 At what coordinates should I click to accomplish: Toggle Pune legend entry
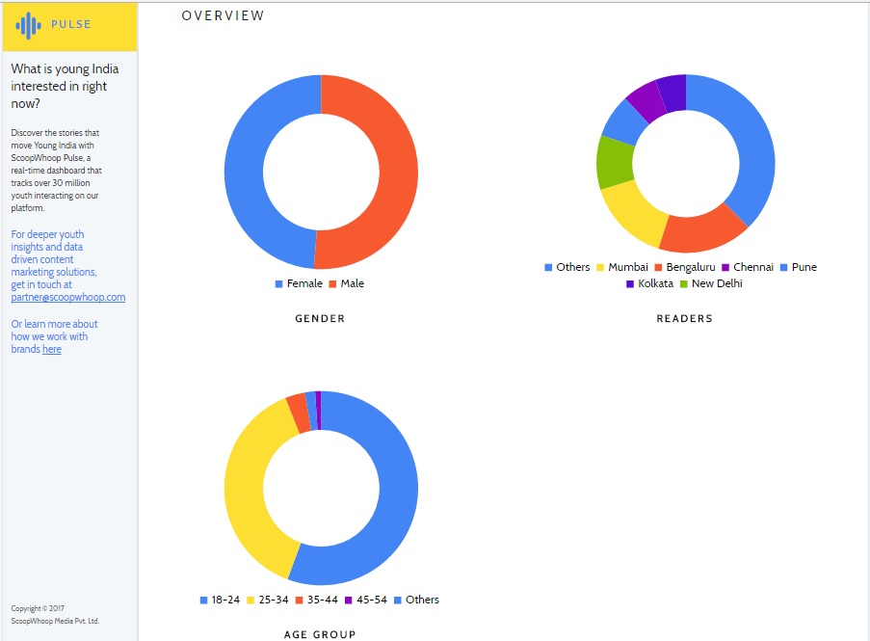[x=798, y=267]
